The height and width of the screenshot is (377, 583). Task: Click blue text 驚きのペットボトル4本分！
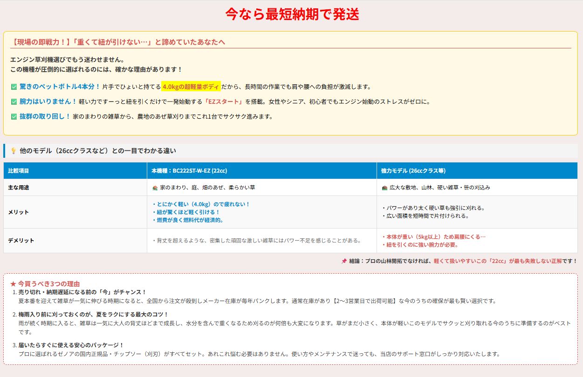point(60,87)
